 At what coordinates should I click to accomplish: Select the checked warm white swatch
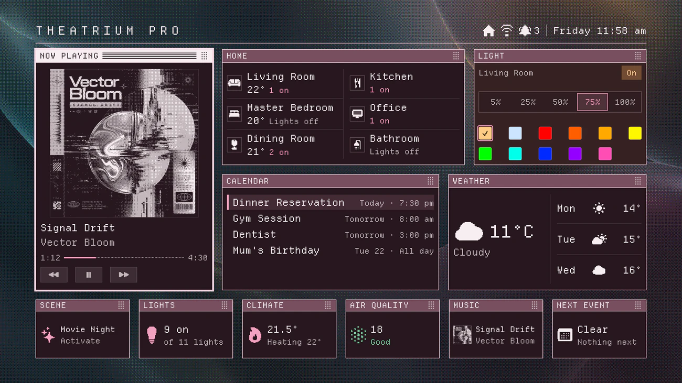(485, 133)
